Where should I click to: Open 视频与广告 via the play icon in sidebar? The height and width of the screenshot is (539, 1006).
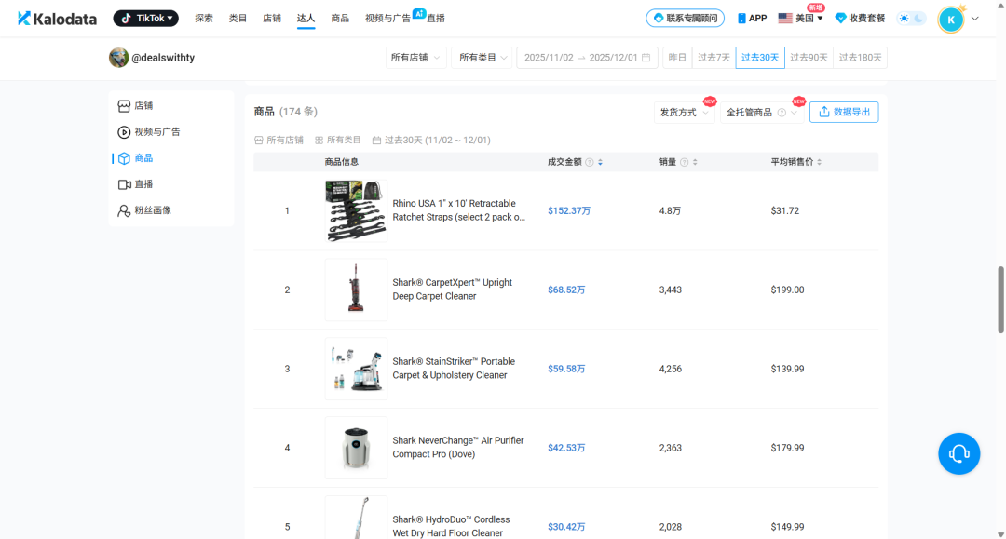pyautogui.click(x=125, y=131)
